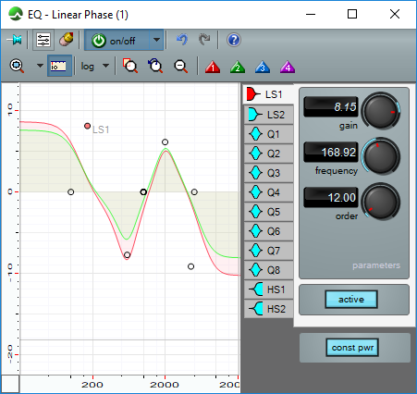The width and height of the screenshot is (417, 394).
Task: Toggle the active band button
Action: 351,299
